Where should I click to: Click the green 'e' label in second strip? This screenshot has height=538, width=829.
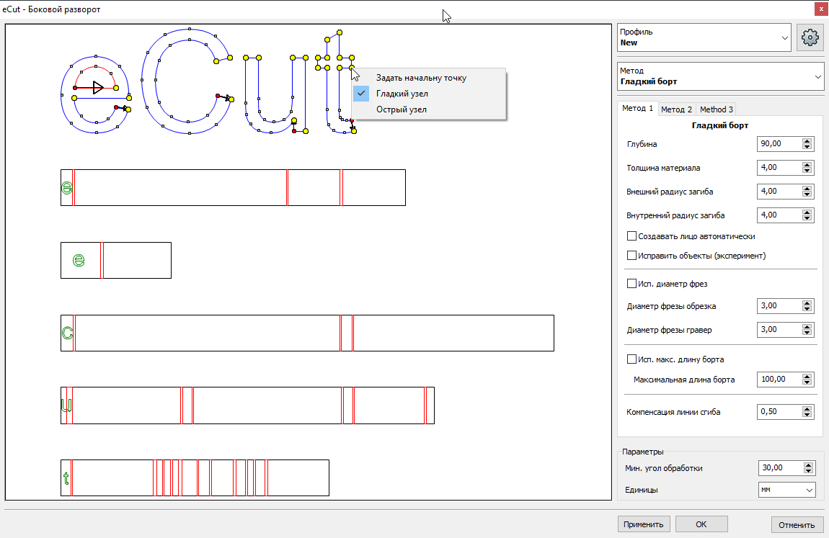[x=79, y=260]
